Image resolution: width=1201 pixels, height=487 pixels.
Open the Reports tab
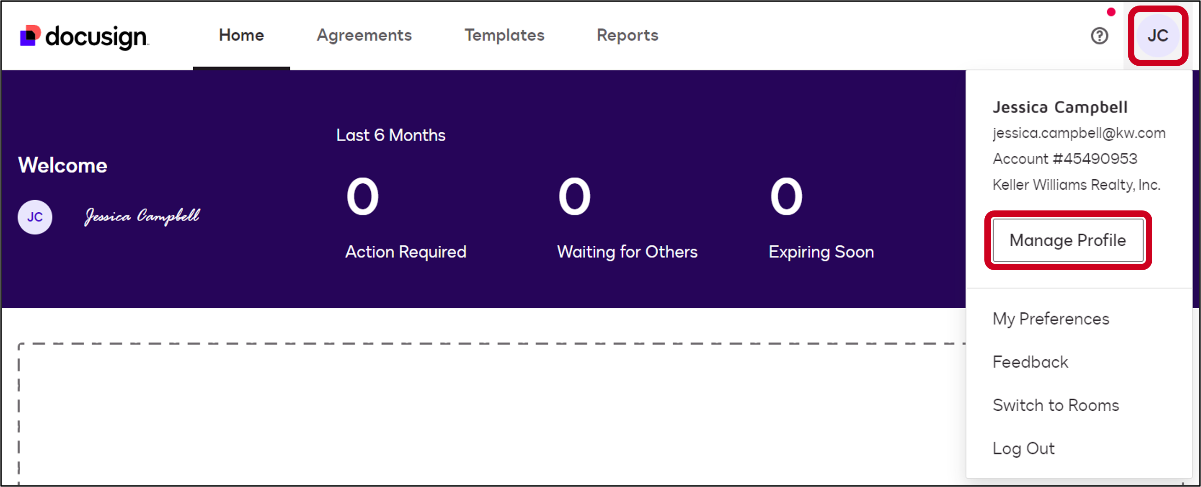pos(627,35)
